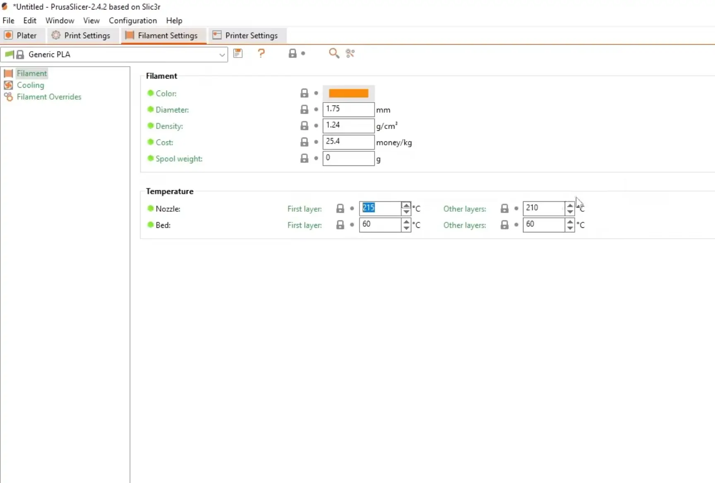Increase first layer nozzle temperature with the up arrow

(406, 206)
